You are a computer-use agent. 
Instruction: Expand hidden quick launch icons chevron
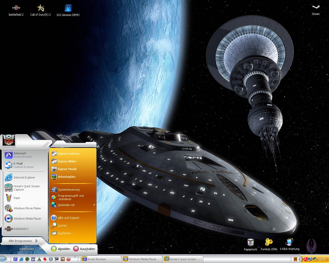pyautogui.click(x=75, y=257)
